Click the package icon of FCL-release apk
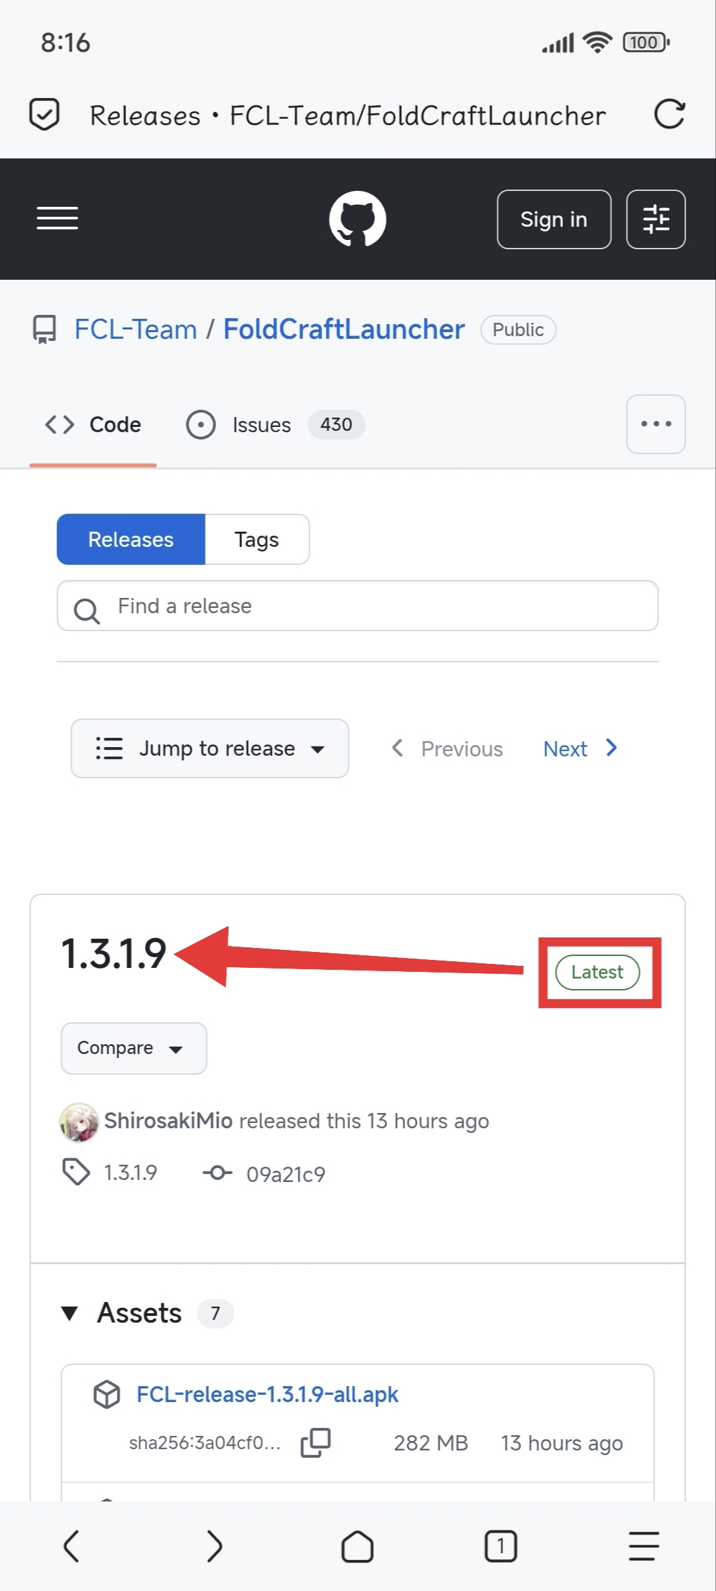The width and height of the screenshot is (716, 1591). 107,1394
